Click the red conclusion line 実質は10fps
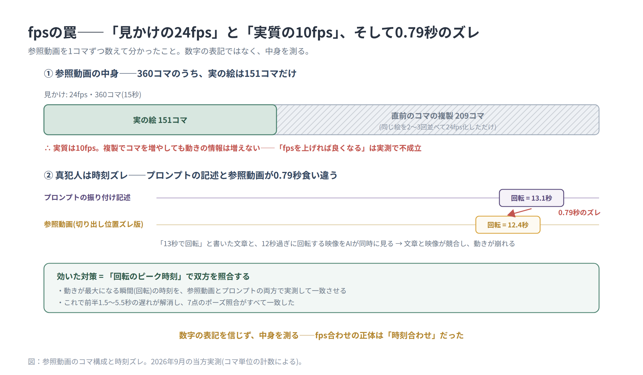The height and width of the screenshot is (375, 643). click(233, 148)
